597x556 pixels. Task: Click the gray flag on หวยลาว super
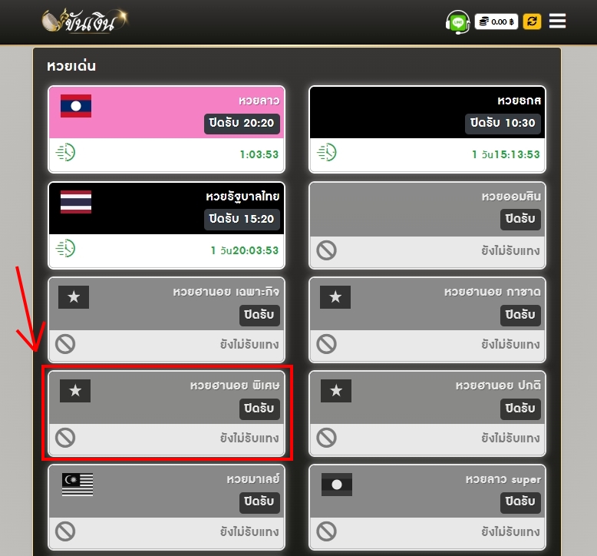point(337,485)
